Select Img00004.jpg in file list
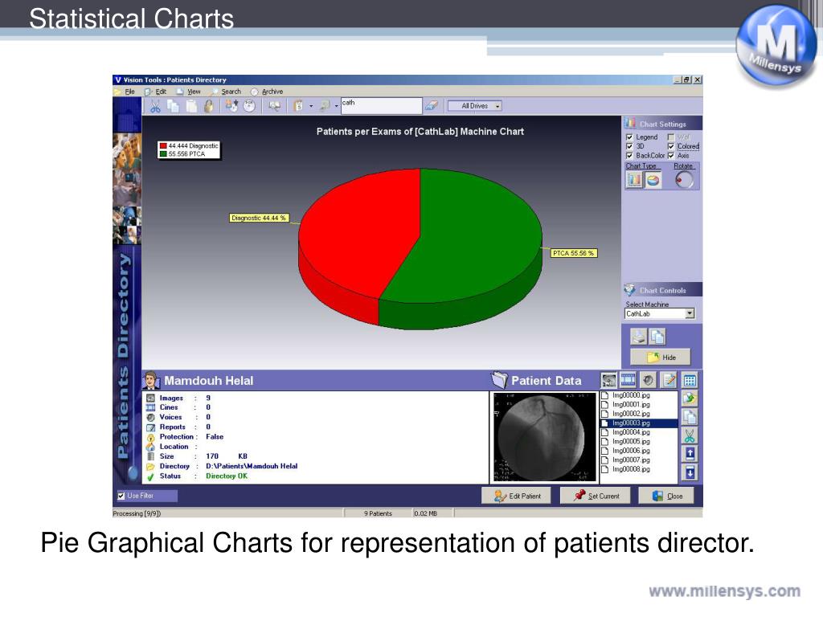Image resolution: width=823 pixels, height=617 pixels. [630, 432]
